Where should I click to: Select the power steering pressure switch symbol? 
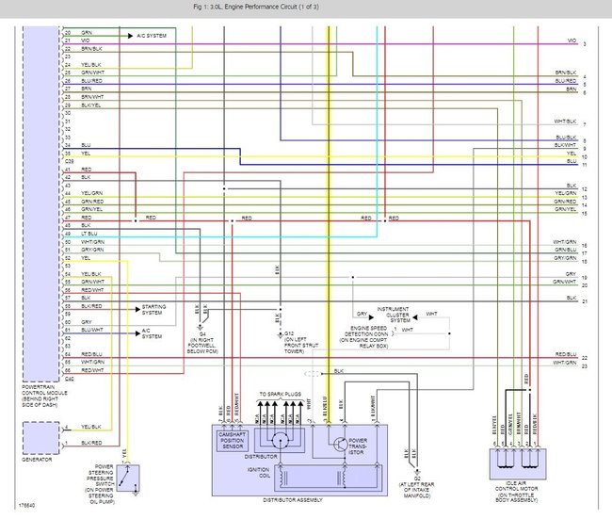[128, 478]
